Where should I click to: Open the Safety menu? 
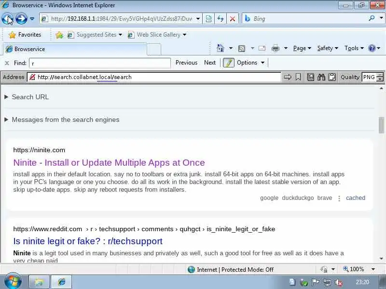(328, 48)
